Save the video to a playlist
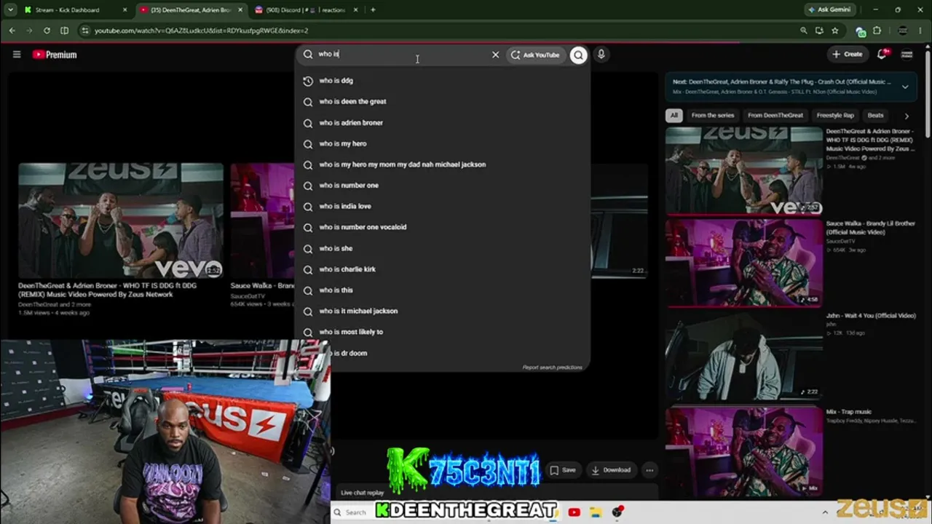This screenshot has width=932, height=524. click(563, 470)
